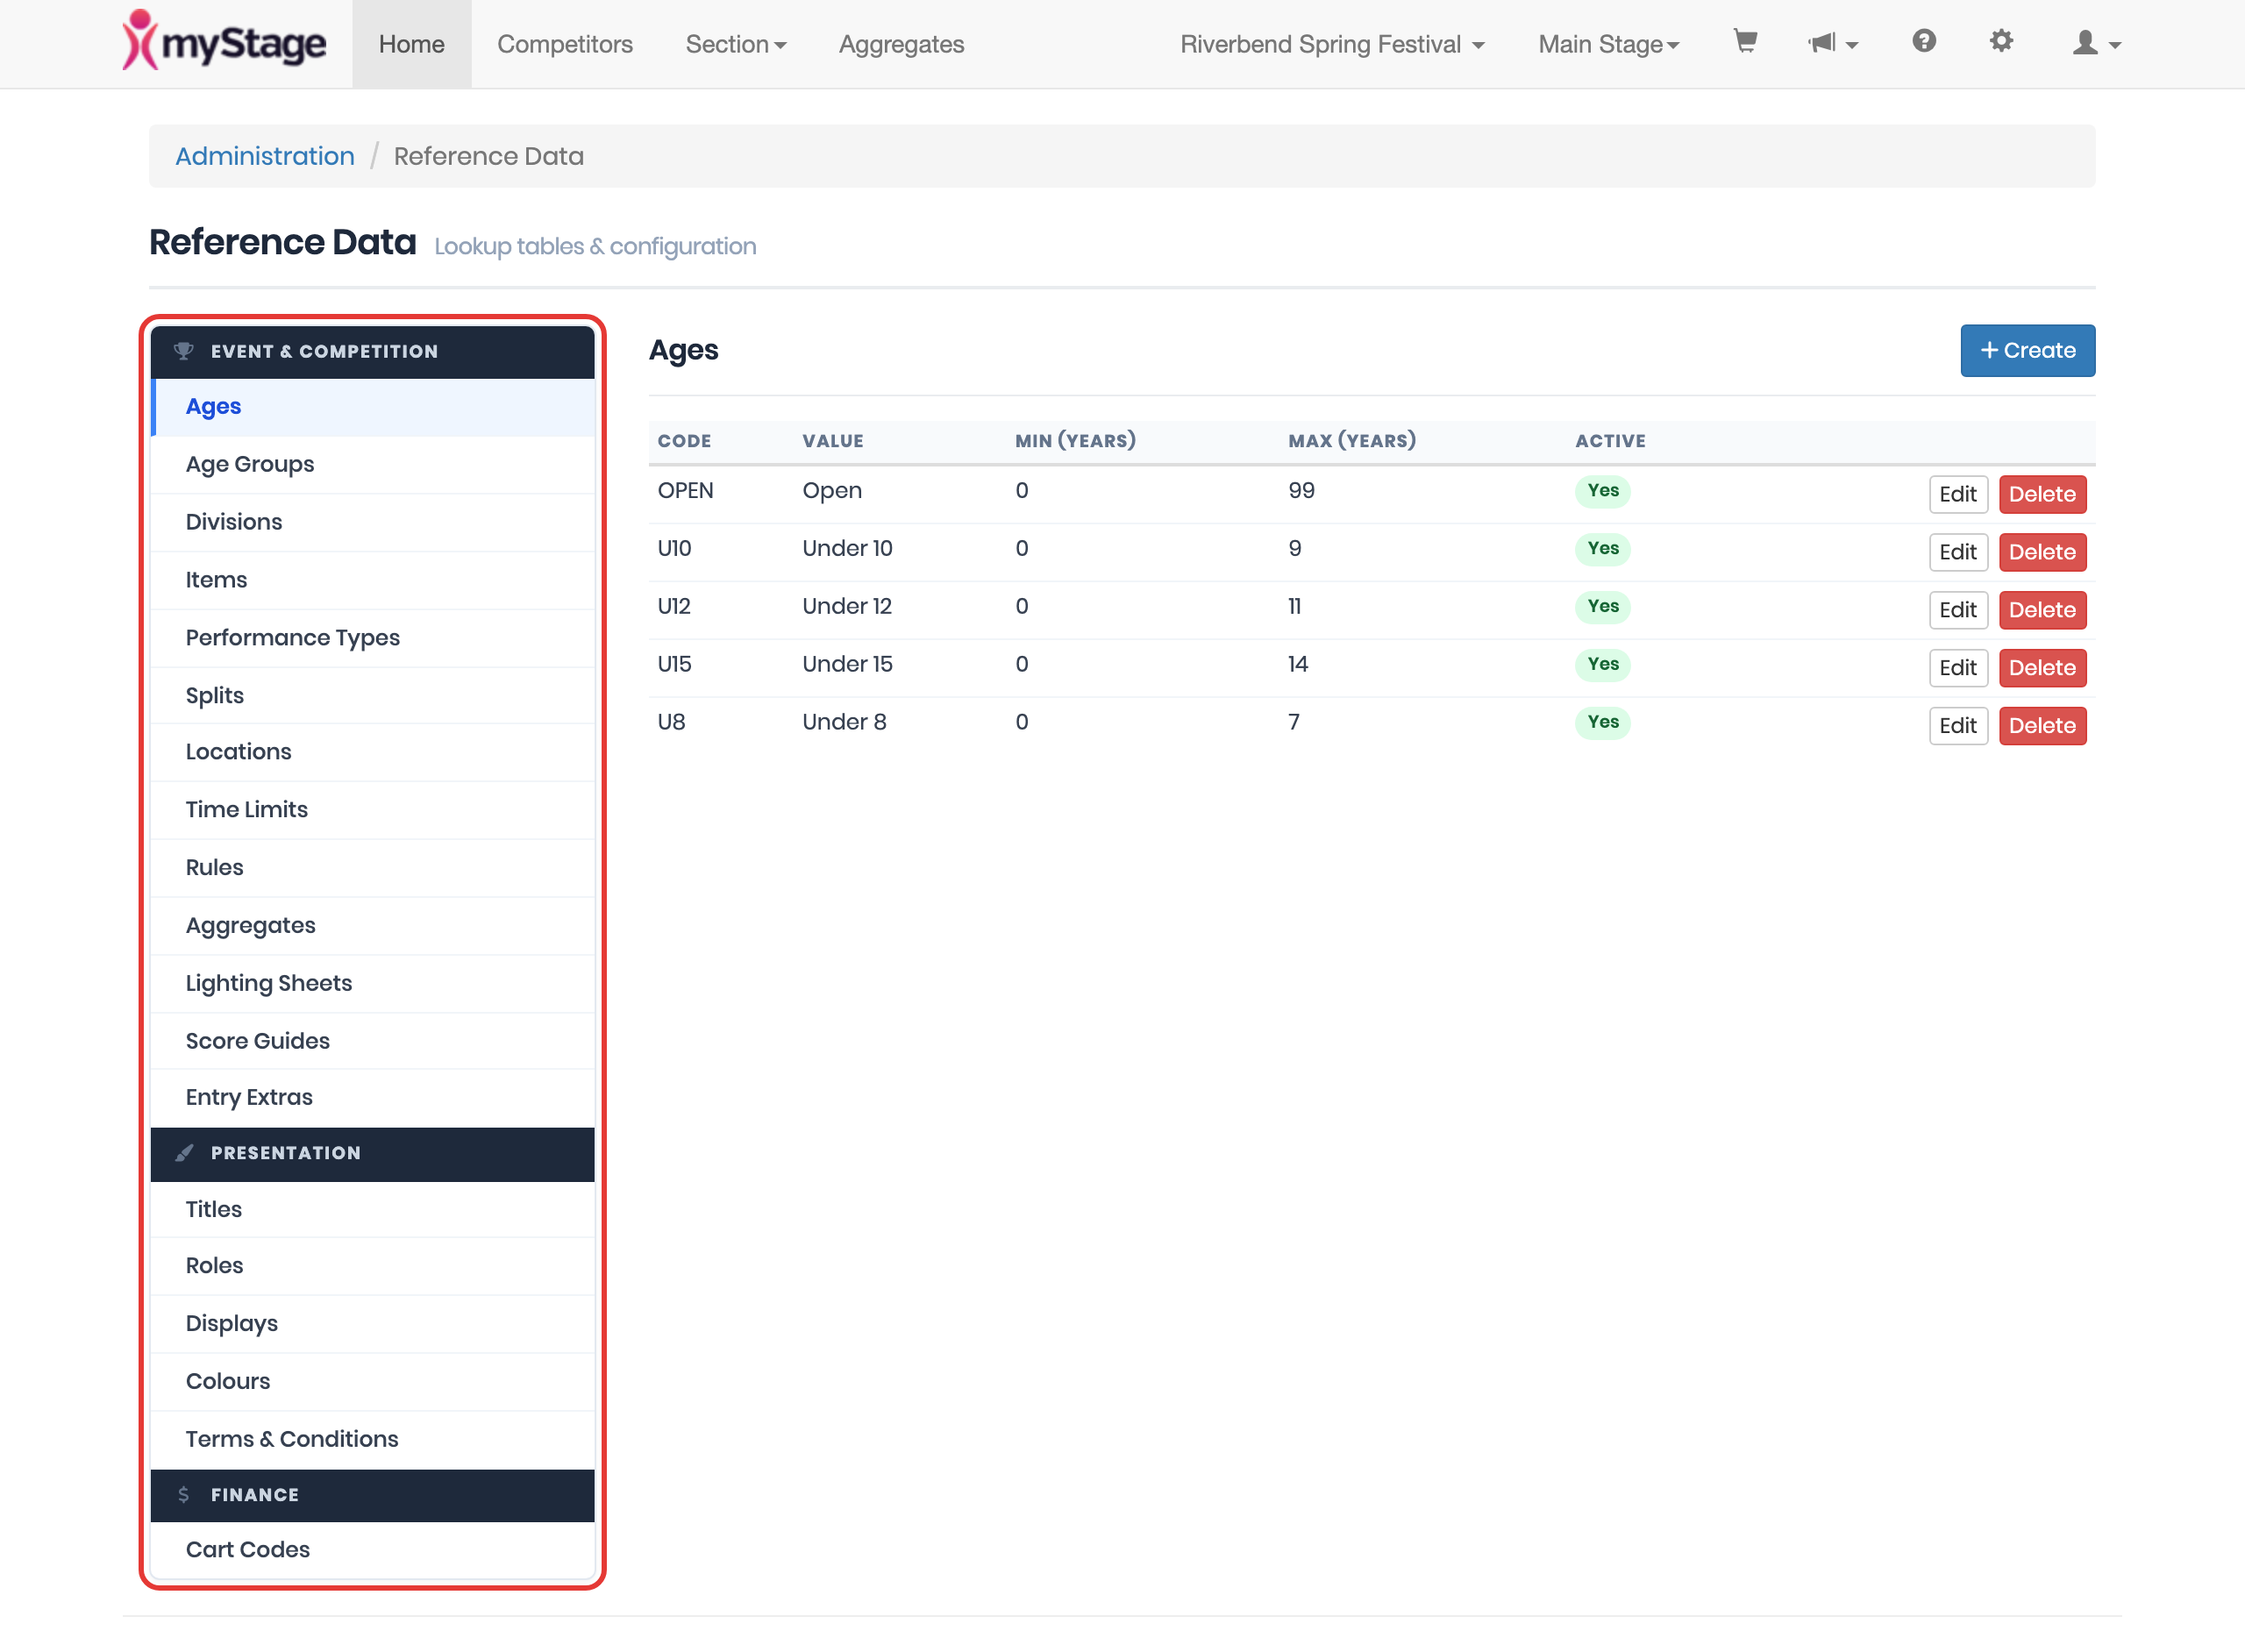The height and width of the screenshot is (1652, 2245).
Task: Open Items in the sidebar
Action: point(372,581)
